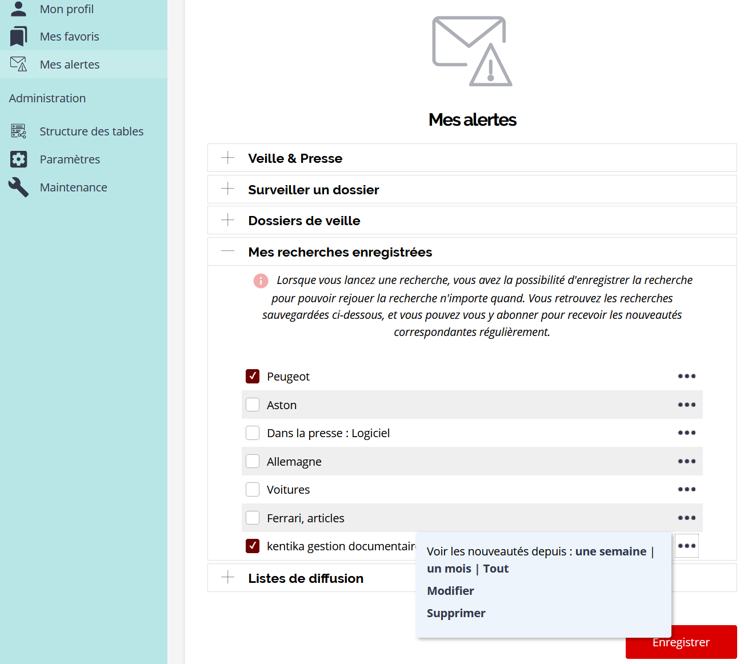Uncheck the Peugeot checkbox

coord(253,376)
